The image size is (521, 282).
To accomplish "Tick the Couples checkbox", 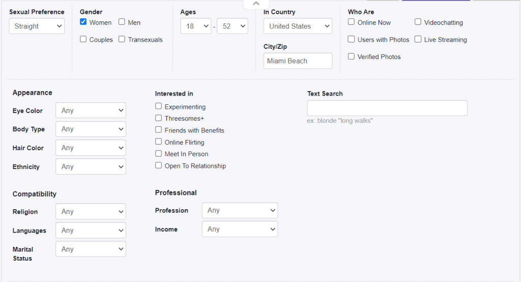I will pyautogui.click(x=83, y=39).
